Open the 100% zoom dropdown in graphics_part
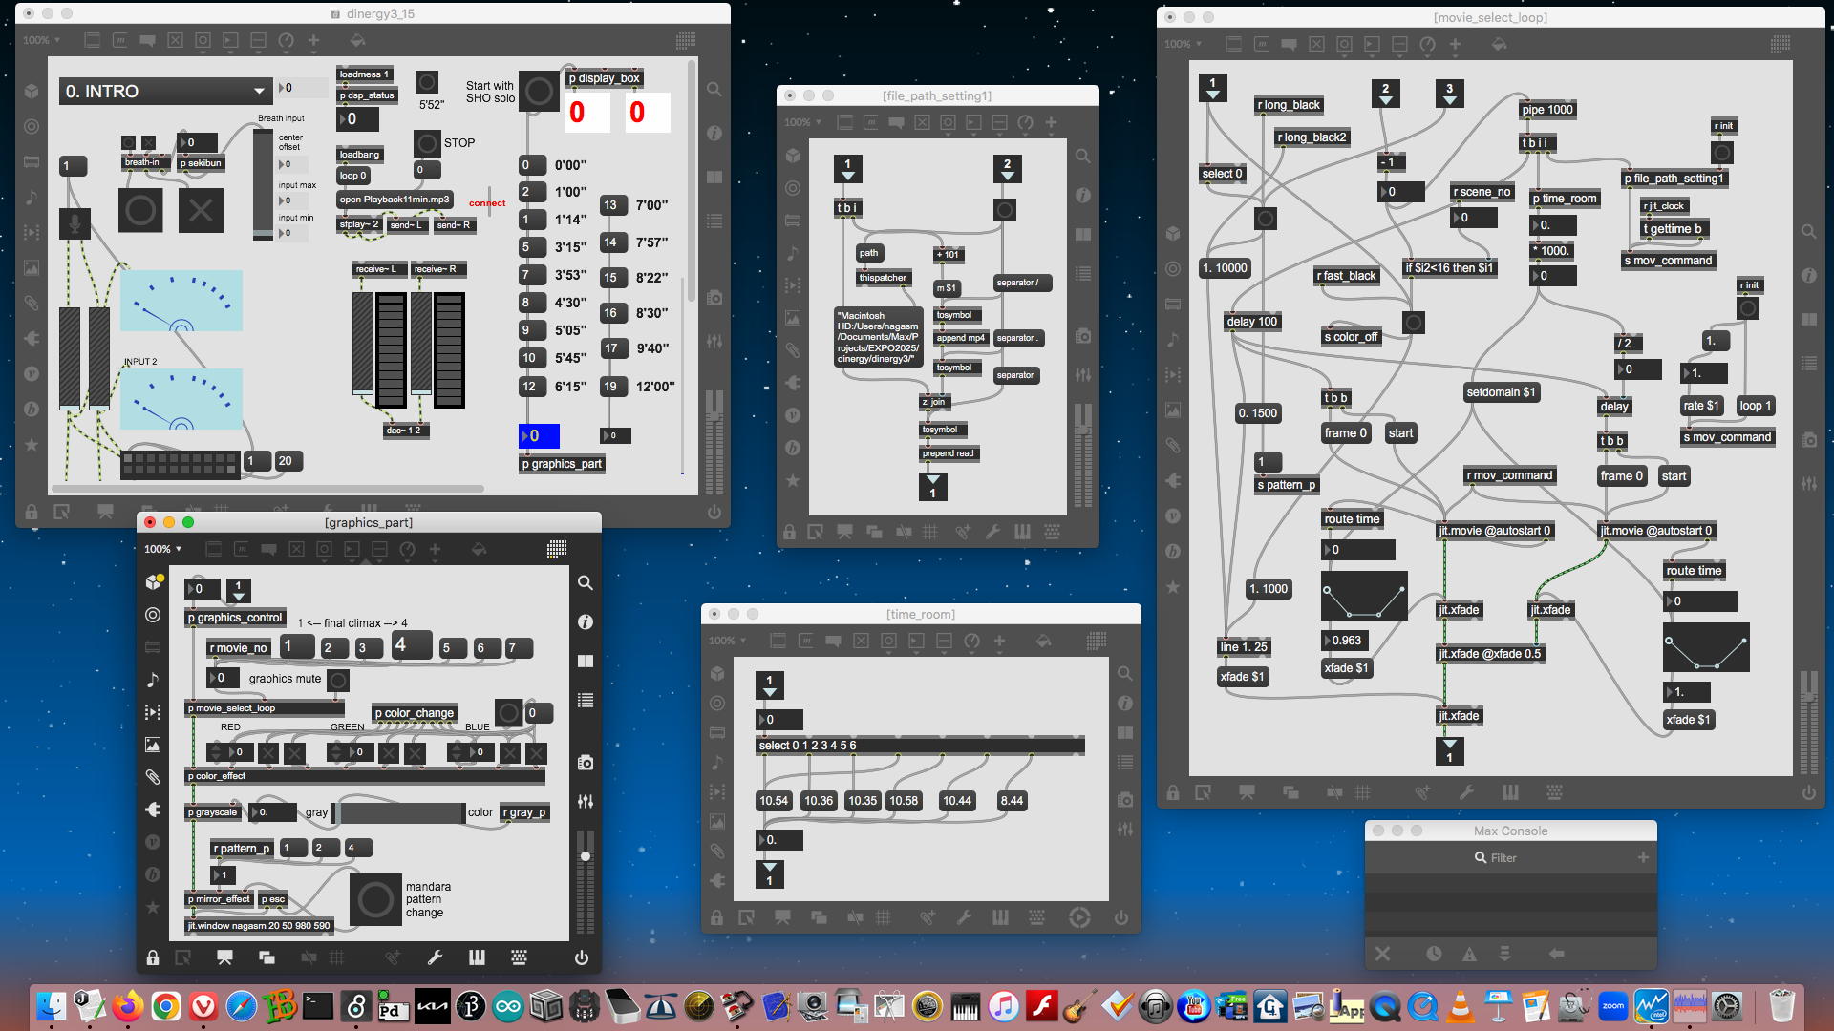 click(162, 549)
